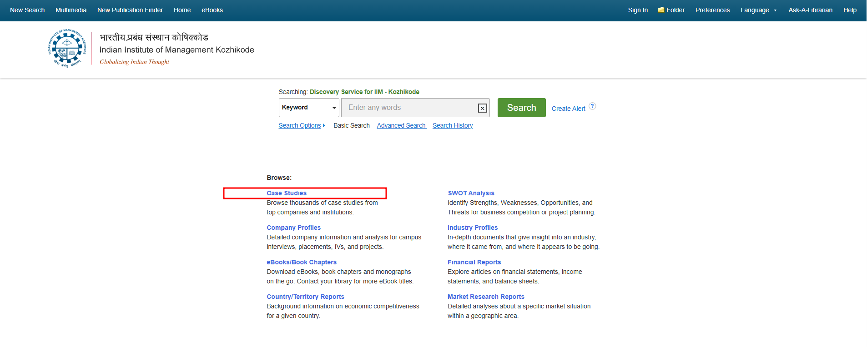Open the Folder with folder icon
This screenshot has height=347, width=867.
tap(671, 10)
